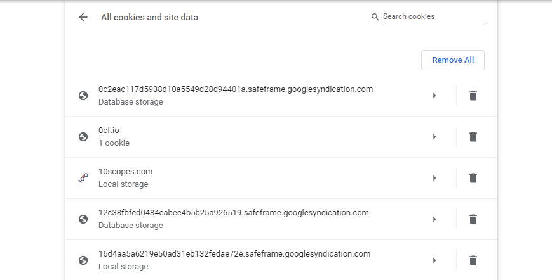Delete 12c38fbfed safeframe data with trash icon

[x=473, y=219]
